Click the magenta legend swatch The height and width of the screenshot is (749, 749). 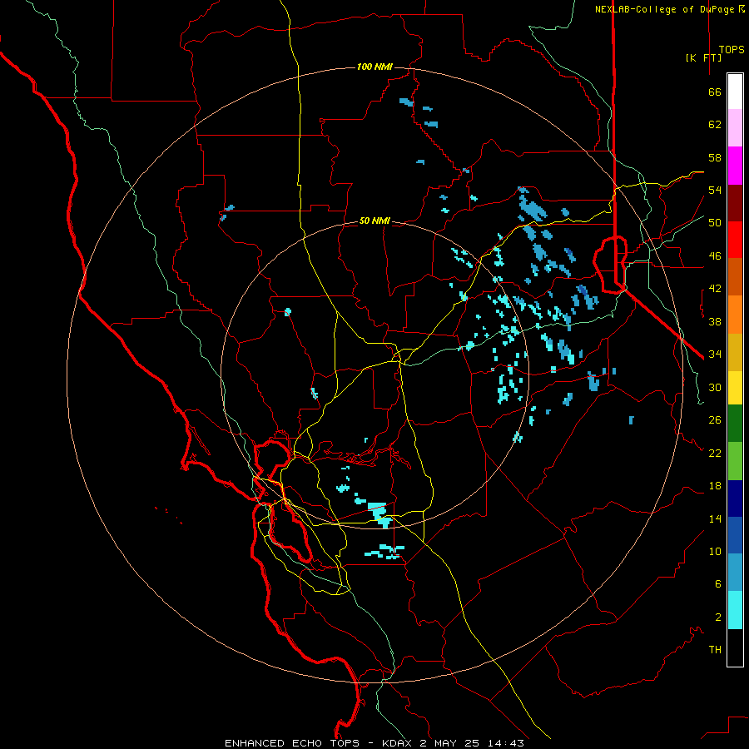coord(735,166)
